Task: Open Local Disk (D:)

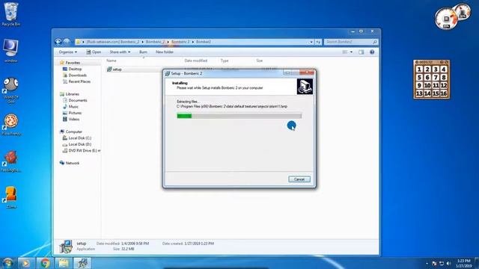Action: tap(80, 144)
